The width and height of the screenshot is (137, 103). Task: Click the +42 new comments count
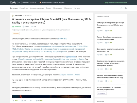pos(41,100)
